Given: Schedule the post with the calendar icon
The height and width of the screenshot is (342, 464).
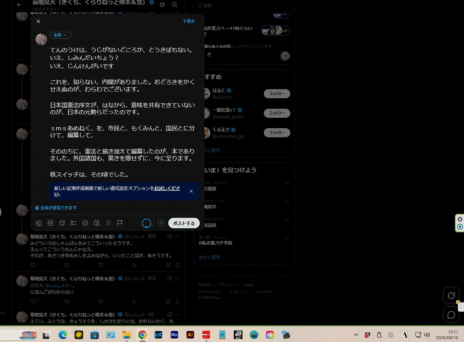Looking at the screenshot, I should coord(97,223).
